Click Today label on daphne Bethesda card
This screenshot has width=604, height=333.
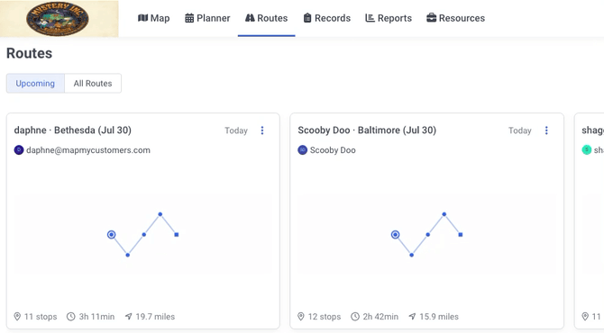click(236, 130)
